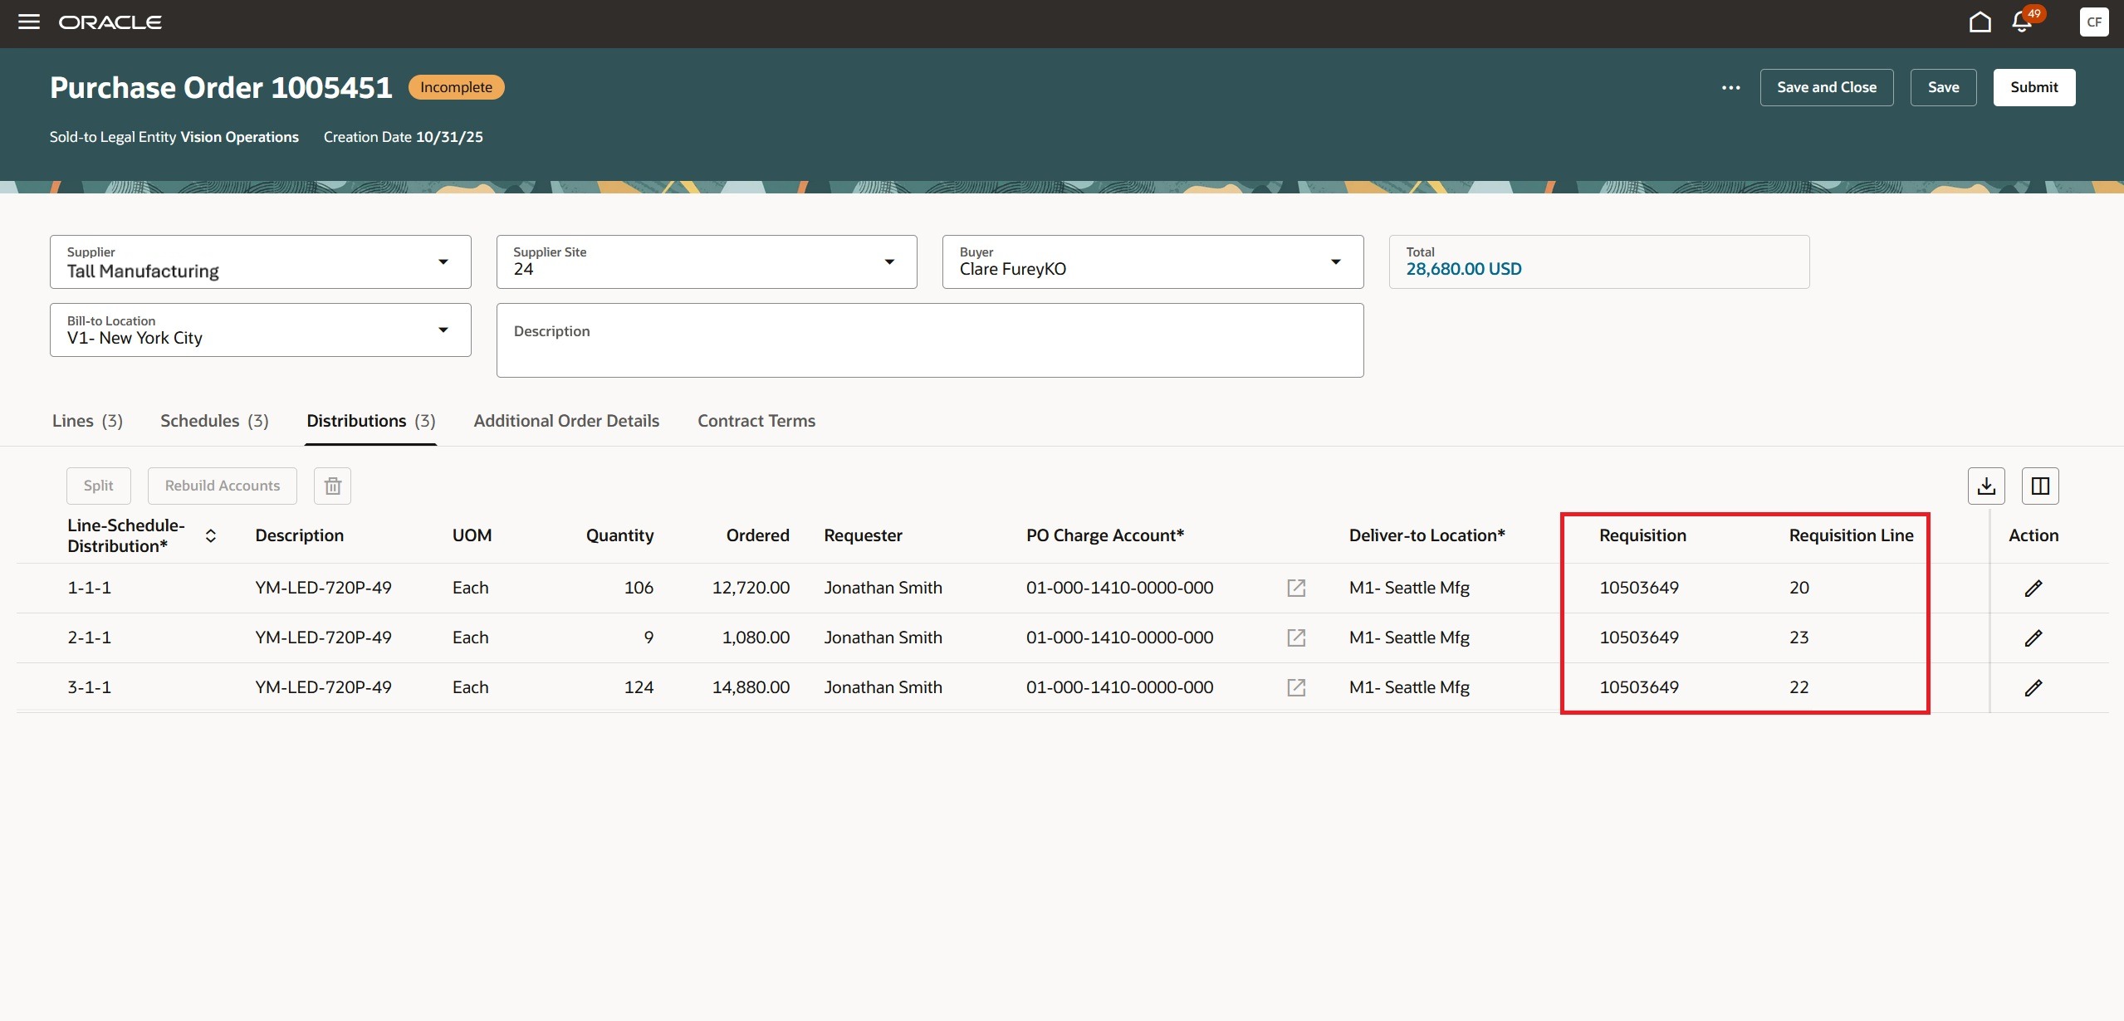
Task: Edit distribution 2-1-1 with the pencil icon
Action: (2033, 638)
